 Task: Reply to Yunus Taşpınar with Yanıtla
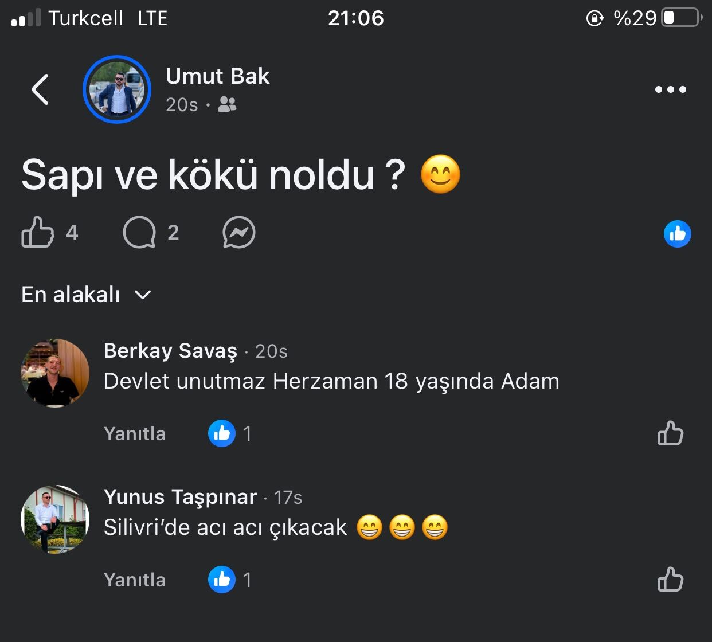point(135,580)
